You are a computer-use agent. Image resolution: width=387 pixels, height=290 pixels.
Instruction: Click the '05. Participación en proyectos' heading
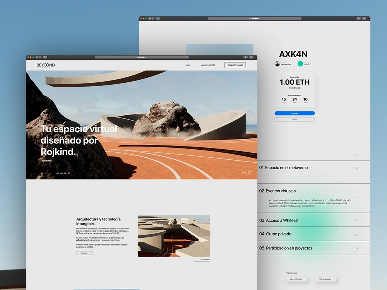pos(286,248)
